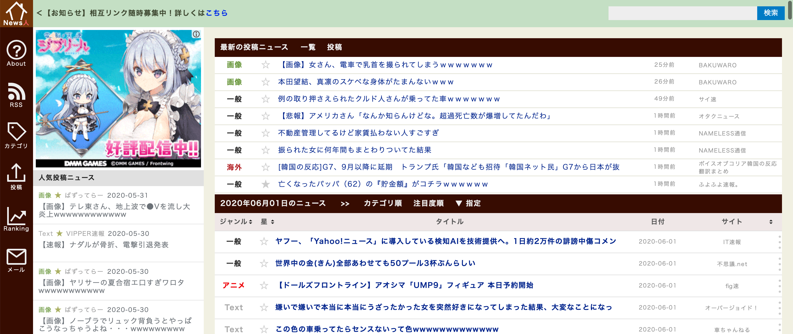Image resolution: width=793 pixels, height=334 pixels.
Task: Click the page vertical scrollbar
Action: (790, 10)
